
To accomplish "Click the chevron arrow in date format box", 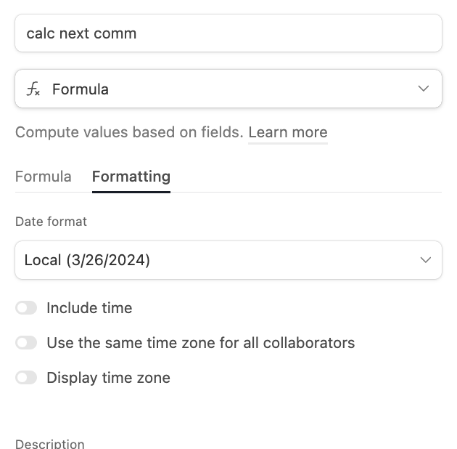I will (x=426, y=260).
